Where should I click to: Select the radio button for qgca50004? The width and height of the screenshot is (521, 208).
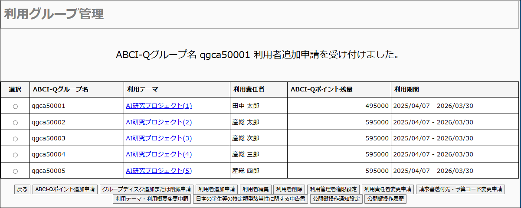click(x=15, y=155)
